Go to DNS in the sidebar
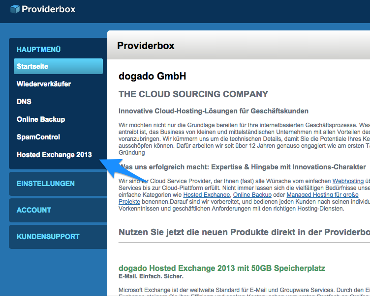Image resolution: width=370 pixels, height=296 pixels. tap(24, 102)
